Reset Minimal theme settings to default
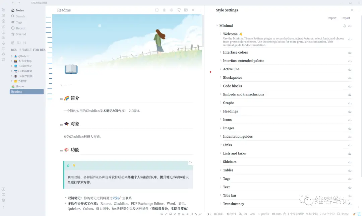The width and height of the screenshot is (362, 216). (x=345, y=26)
